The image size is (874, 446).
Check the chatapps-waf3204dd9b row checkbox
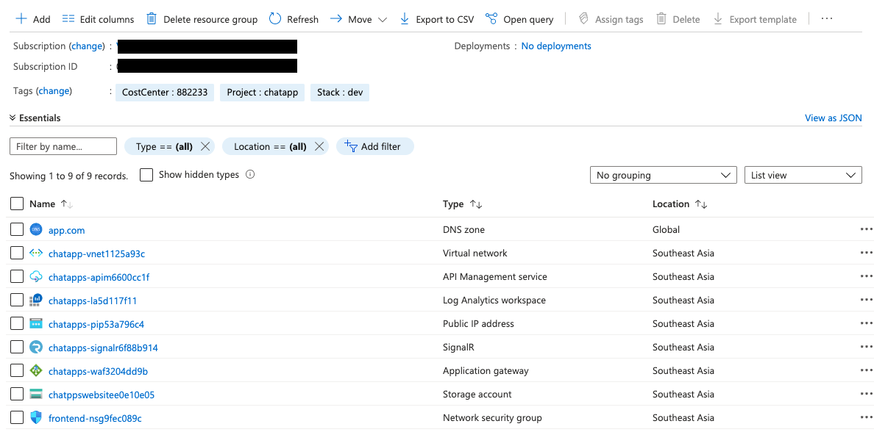point(17,370)
